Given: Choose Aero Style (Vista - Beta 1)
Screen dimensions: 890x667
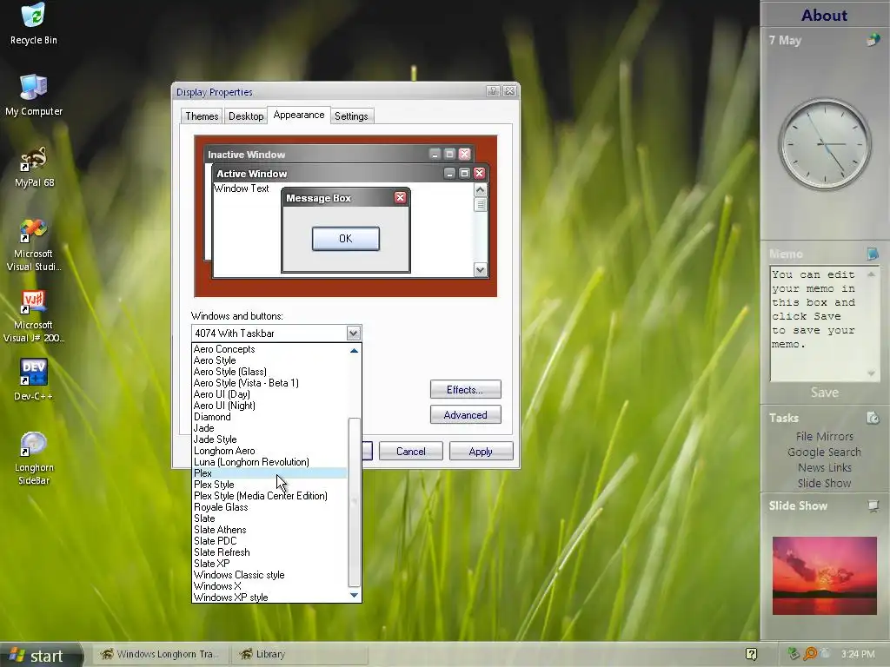Looking at the screenshot, I should click(269, 383).
